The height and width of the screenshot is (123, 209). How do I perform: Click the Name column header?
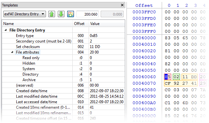click(x=37, y=24)
